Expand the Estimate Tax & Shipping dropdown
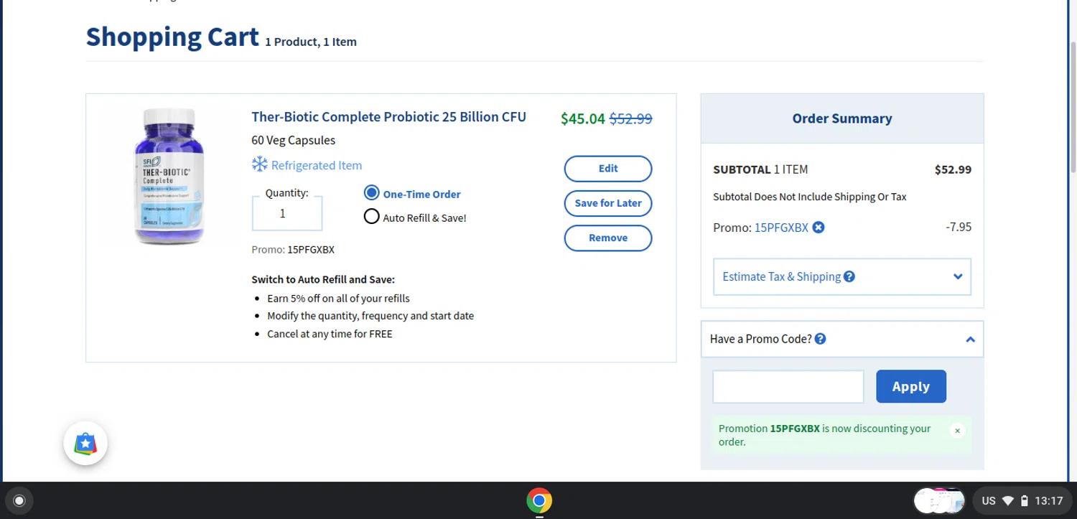The image size is (1077, 519). pos(957,277)
